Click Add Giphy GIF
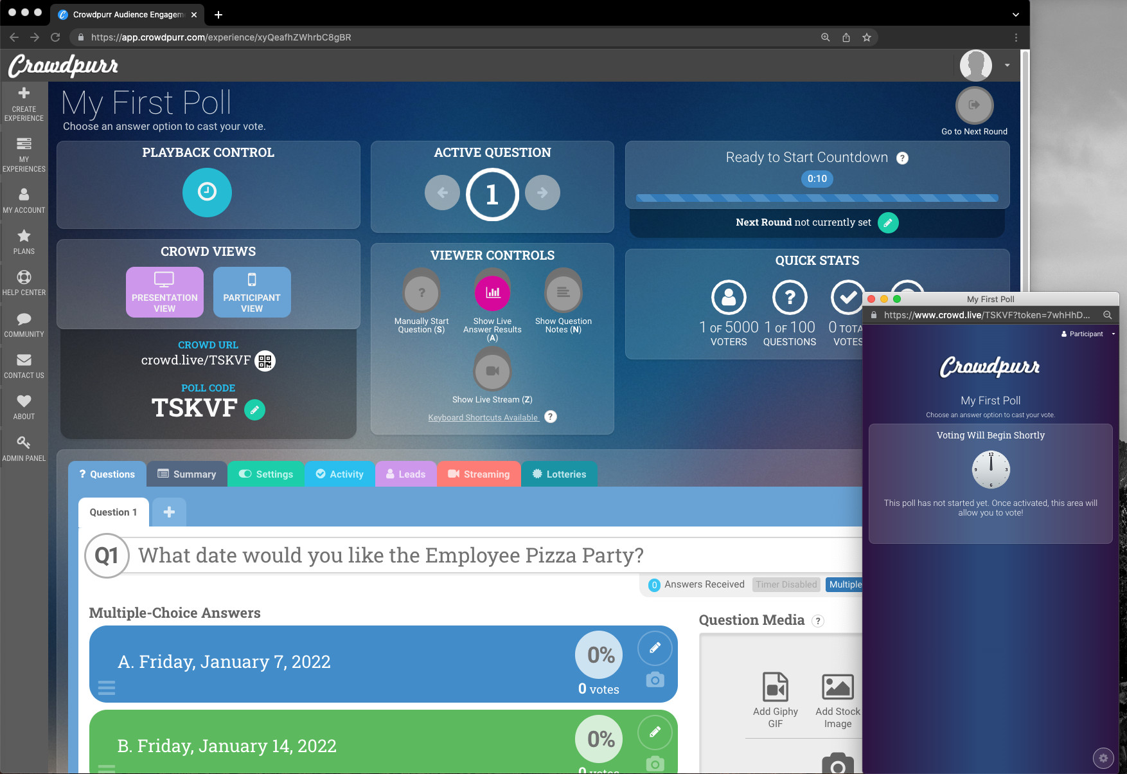1127x774 pixels. 776,700
